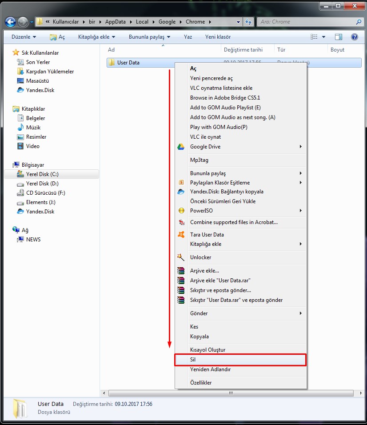Click the Yeni klasör toolbar button
The width and height of the screenshot is (367, 425).
point(218,37)
